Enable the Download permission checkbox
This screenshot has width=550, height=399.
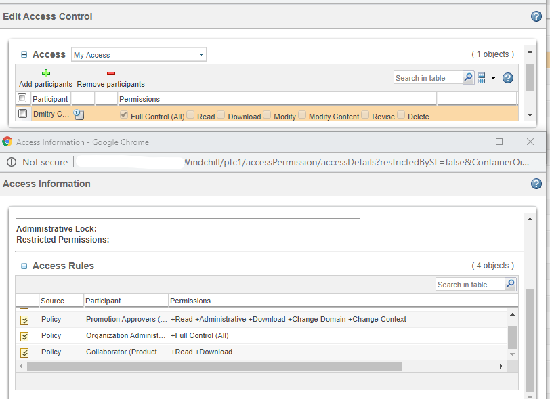(221, 115)
